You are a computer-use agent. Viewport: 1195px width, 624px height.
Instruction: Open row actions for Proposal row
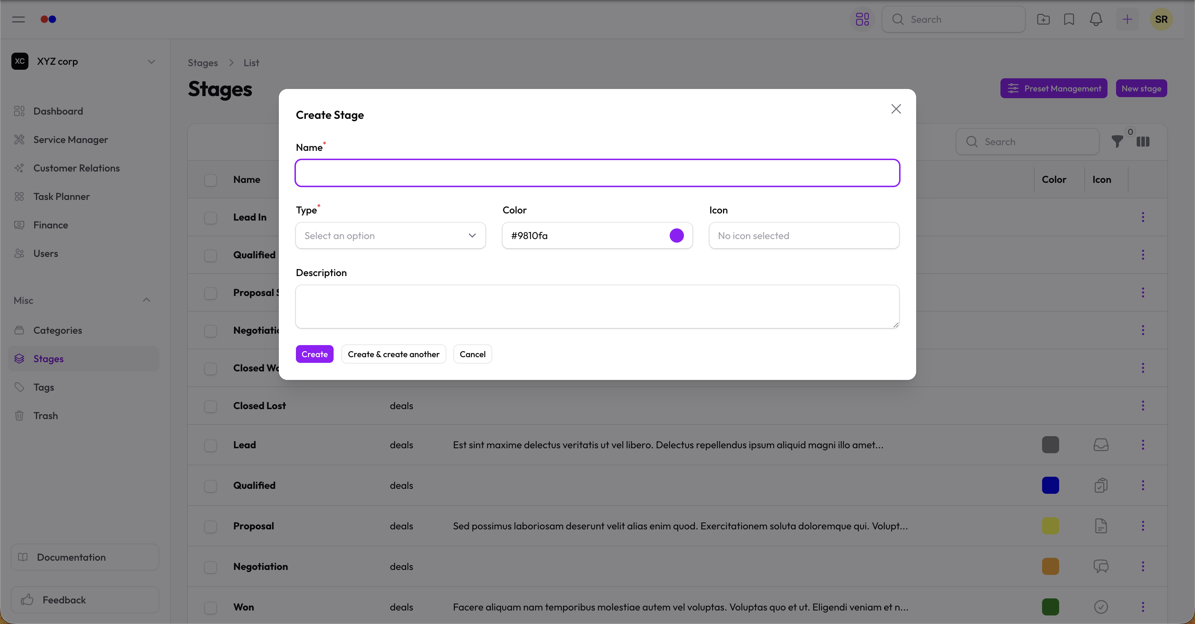click(1143, 526)
